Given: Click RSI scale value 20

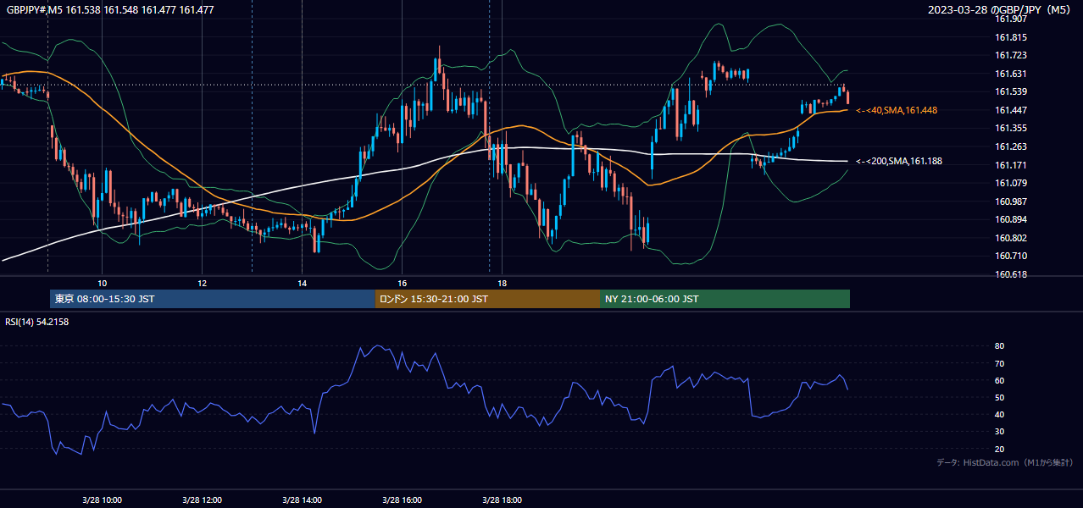Looking at the screenshot, I should pyautogui.click(x=999, y=449).
